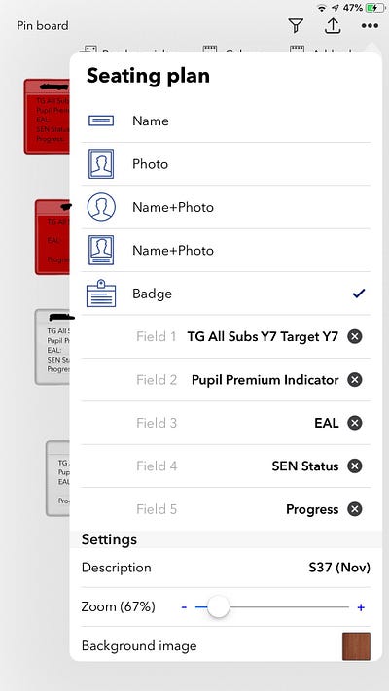Remove Field 1 TG All Subs value
Image resolution: width=389 pixels, height=691 pixels.
point(355,336)
